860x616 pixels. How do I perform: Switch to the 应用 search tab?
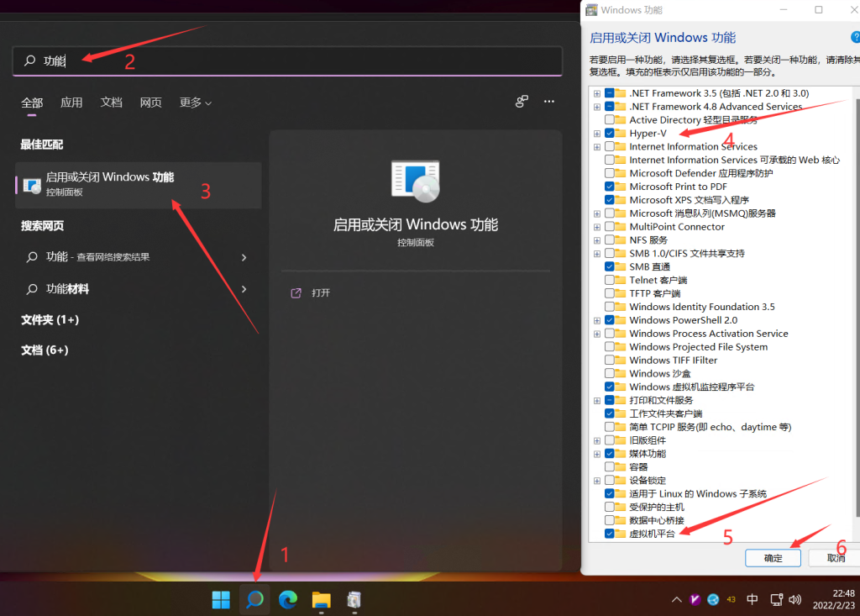71,103
